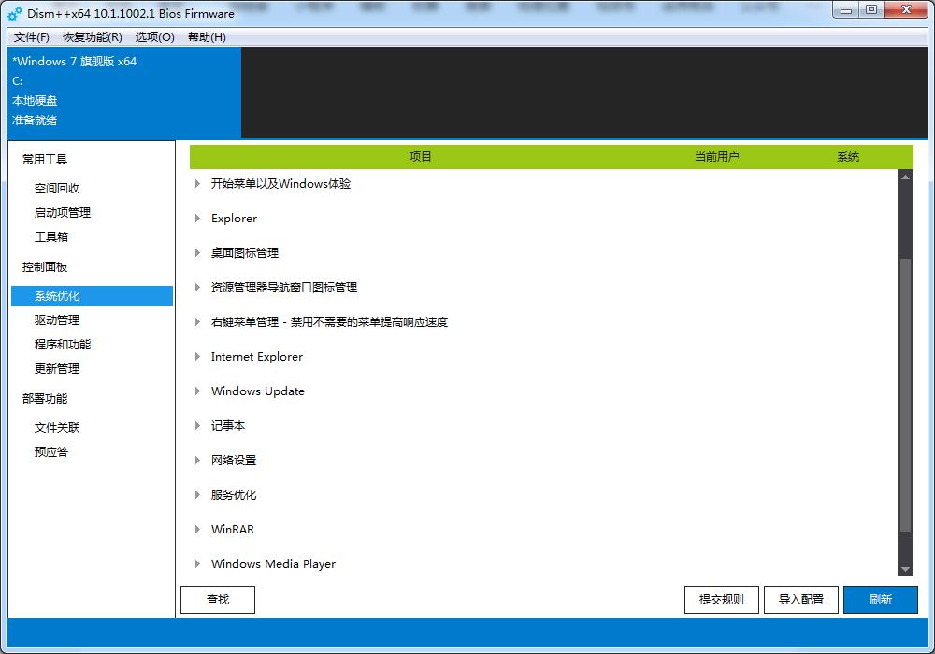The height and width of the screenshot is (654, 935).
Task: Click the 导入配置 button
Action: pyautogui.click(x=801, y=599)
